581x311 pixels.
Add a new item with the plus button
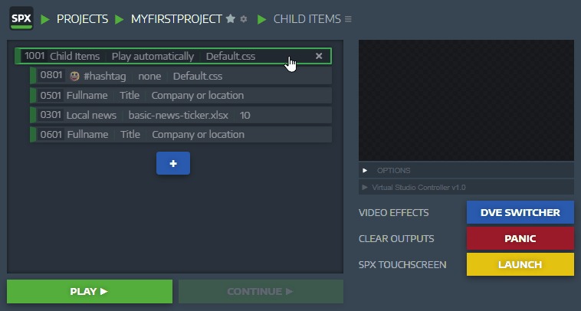[x=173, y=163]
